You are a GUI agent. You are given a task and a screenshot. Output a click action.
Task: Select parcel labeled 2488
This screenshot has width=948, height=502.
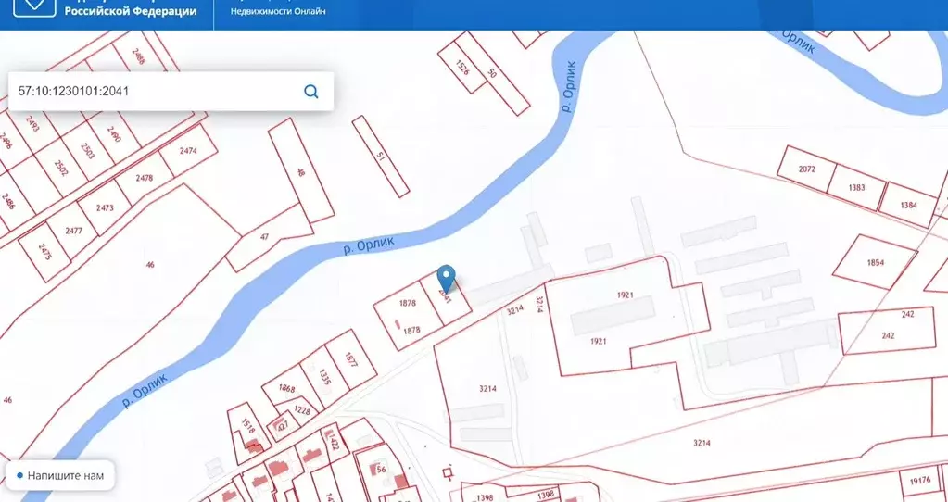pyautogui.click(x=139, y=56)
